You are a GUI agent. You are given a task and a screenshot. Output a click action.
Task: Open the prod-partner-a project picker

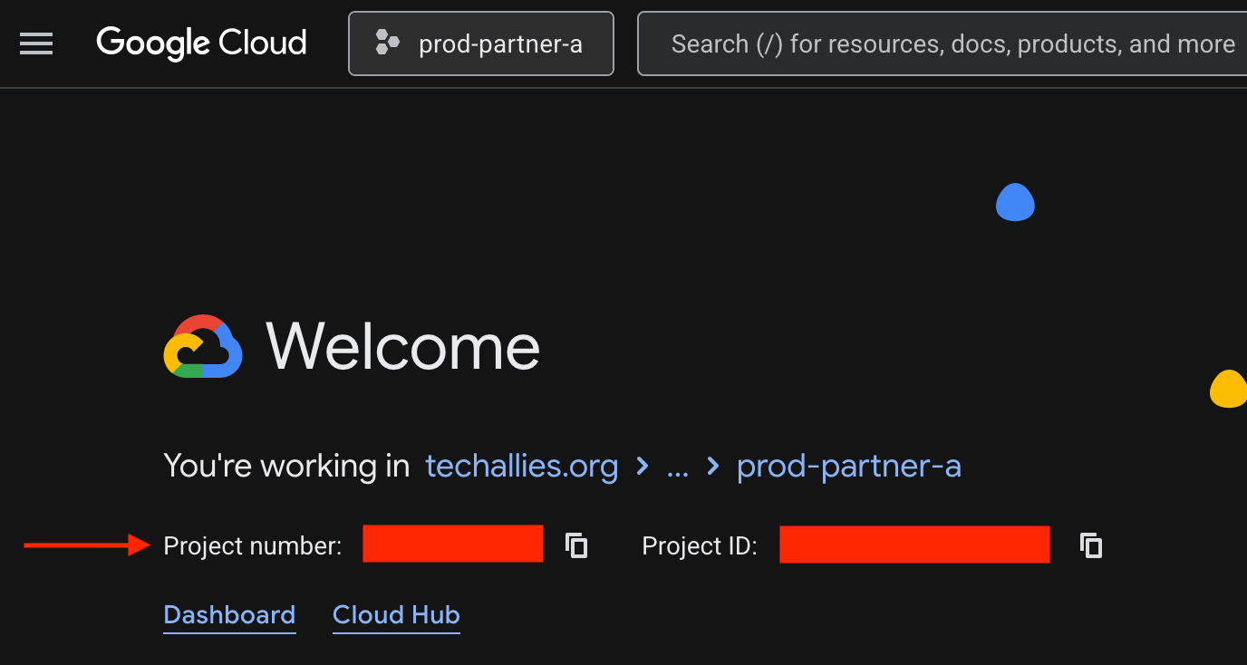click(481, 43)
